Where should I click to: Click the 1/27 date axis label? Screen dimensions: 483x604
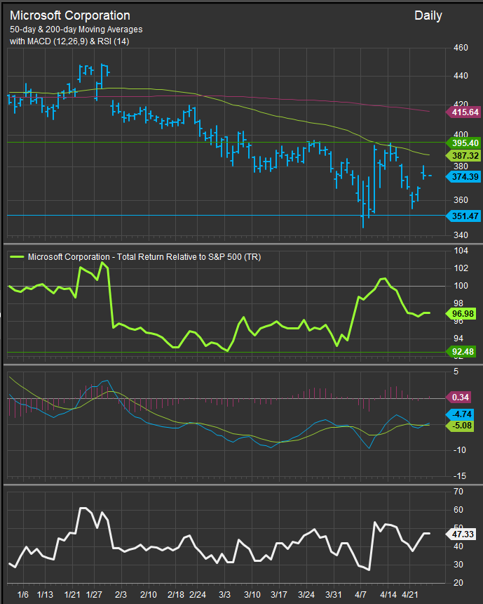click(x=94, y=594)
